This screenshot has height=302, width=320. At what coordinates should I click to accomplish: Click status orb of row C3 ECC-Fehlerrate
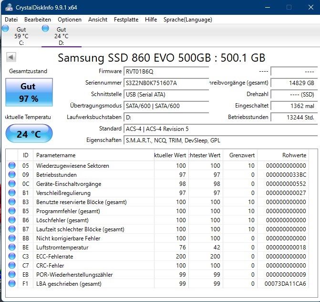click(x=12, y=256)
